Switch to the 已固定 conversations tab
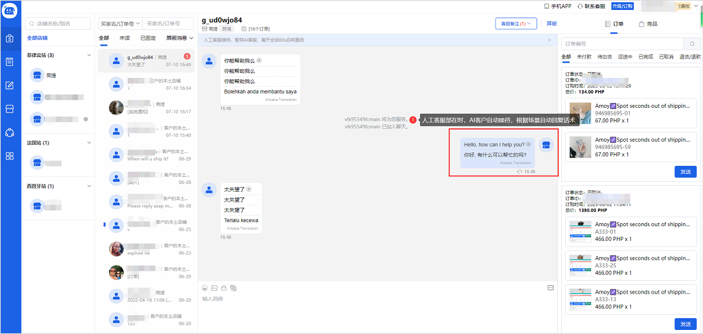This screenshot has height=334, width=703. (x=148, y=38)
